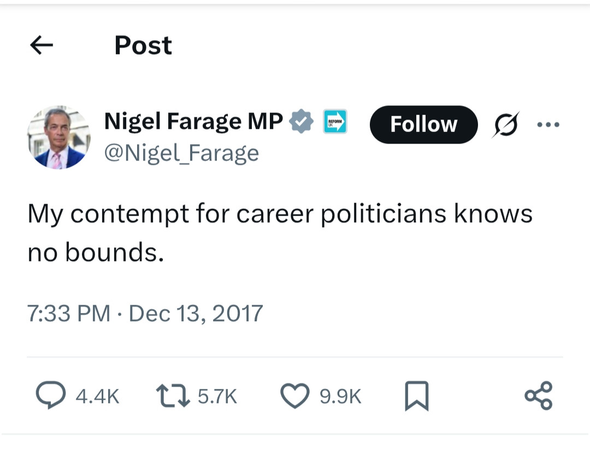
Task: Open Nigel Farage's profile picture
Action: (59, 137)
